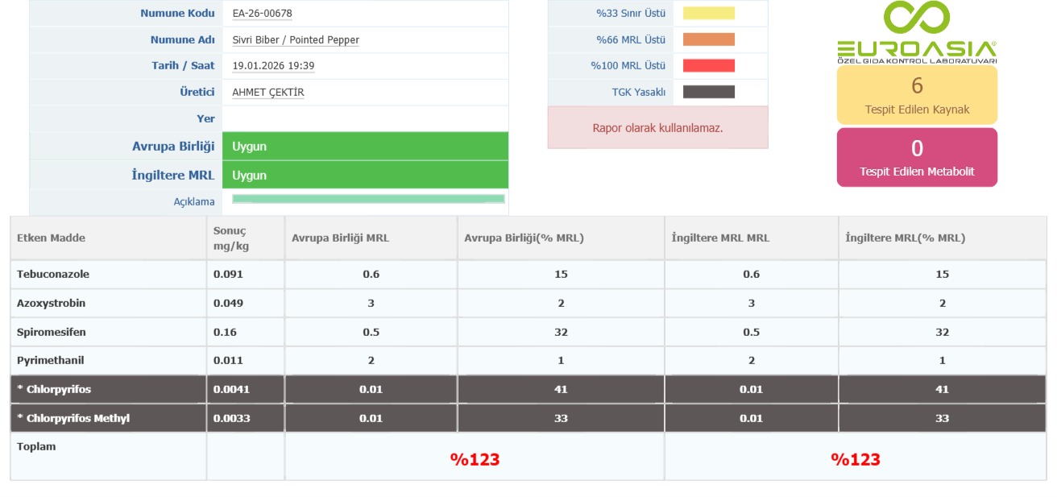
Task: Select the Numune Adı Sivri Biber field
Action: tap(296, 39)
